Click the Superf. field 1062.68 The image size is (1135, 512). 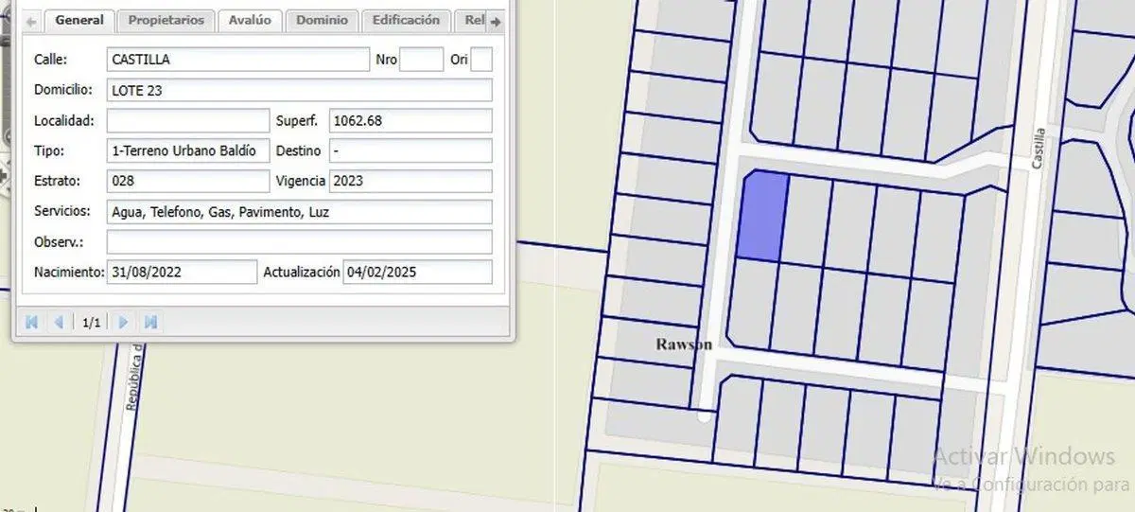(410, 120)
